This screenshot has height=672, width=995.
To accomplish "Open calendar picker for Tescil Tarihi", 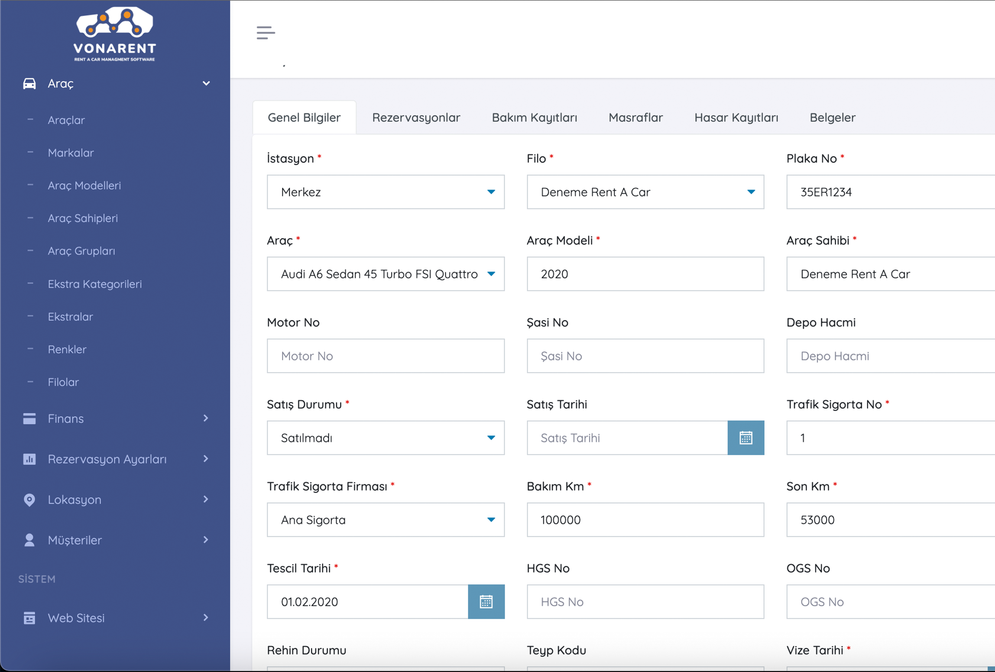I will click(486, 602).
